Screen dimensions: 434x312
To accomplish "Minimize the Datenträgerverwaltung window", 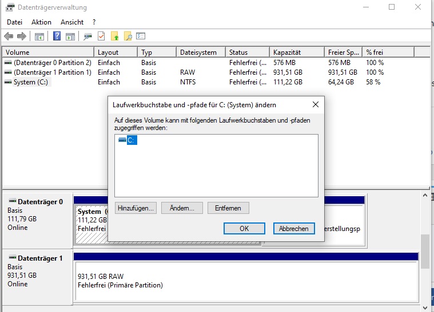I will (x=366, y=7).
